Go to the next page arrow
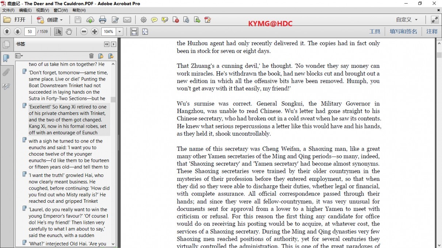Screen dimensions: 442x248 tap(17, 32)
